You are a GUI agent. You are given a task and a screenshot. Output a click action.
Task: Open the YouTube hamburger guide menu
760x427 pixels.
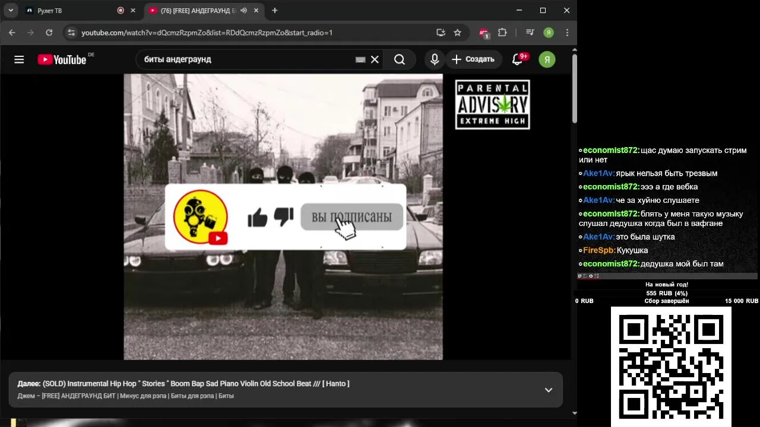click(19, 59)
